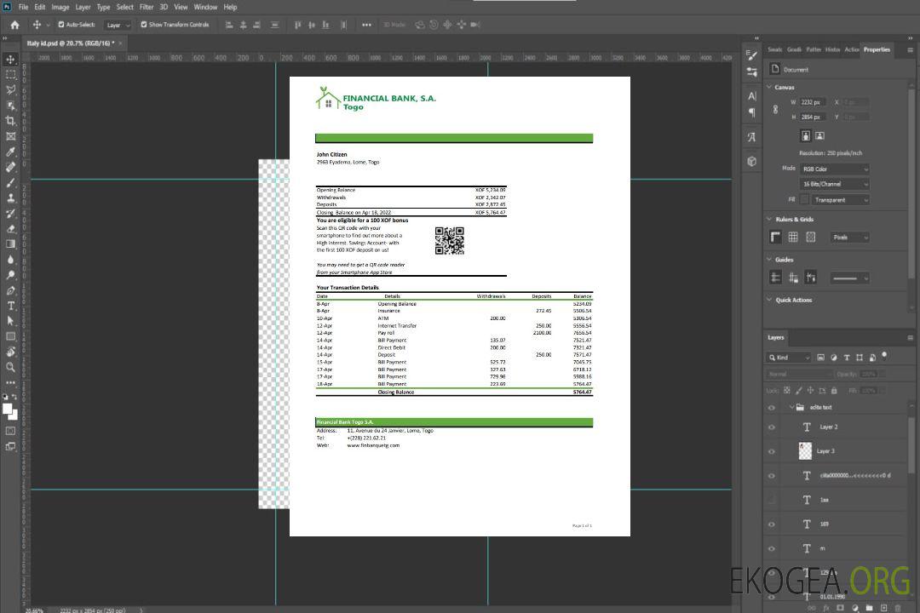Pick the Lasso tool
Image resolution: width=920 pixels, height=613 pixels.
point(10,89)
